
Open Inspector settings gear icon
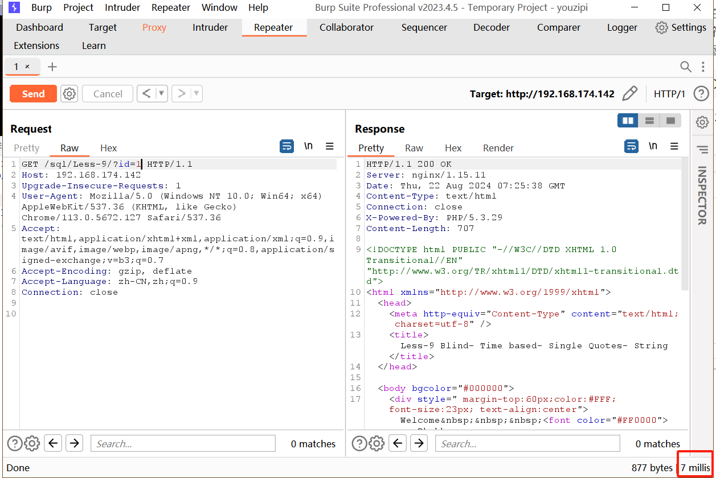tap(702, 122)
